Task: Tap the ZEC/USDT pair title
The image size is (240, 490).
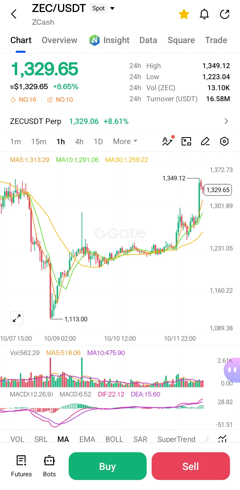Action: coord(59,8)
